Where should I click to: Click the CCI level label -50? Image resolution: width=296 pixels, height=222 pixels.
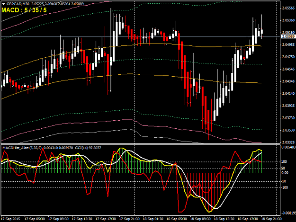coord(284,181)
